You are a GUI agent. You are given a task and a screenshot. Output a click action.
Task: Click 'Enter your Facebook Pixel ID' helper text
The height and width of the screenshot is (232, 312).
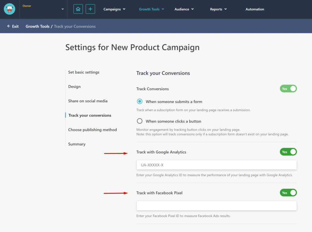[x=183, y=216]
